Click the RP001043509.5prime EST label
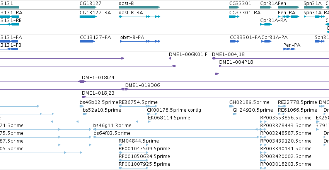329x170 pixels. click(x=144, y=149)
